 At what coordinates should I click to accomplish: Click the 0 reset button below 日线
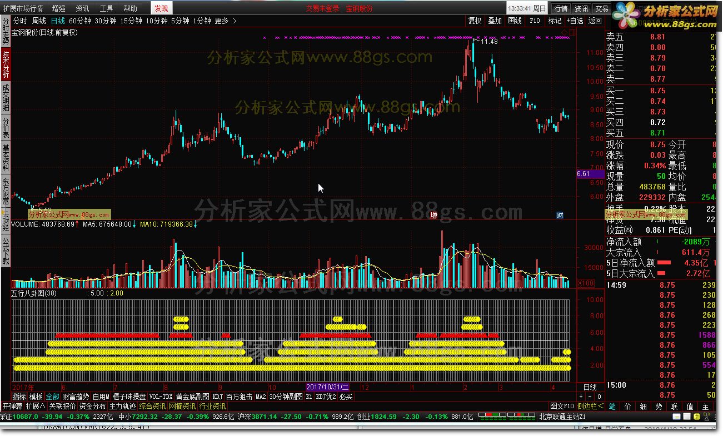599,397
